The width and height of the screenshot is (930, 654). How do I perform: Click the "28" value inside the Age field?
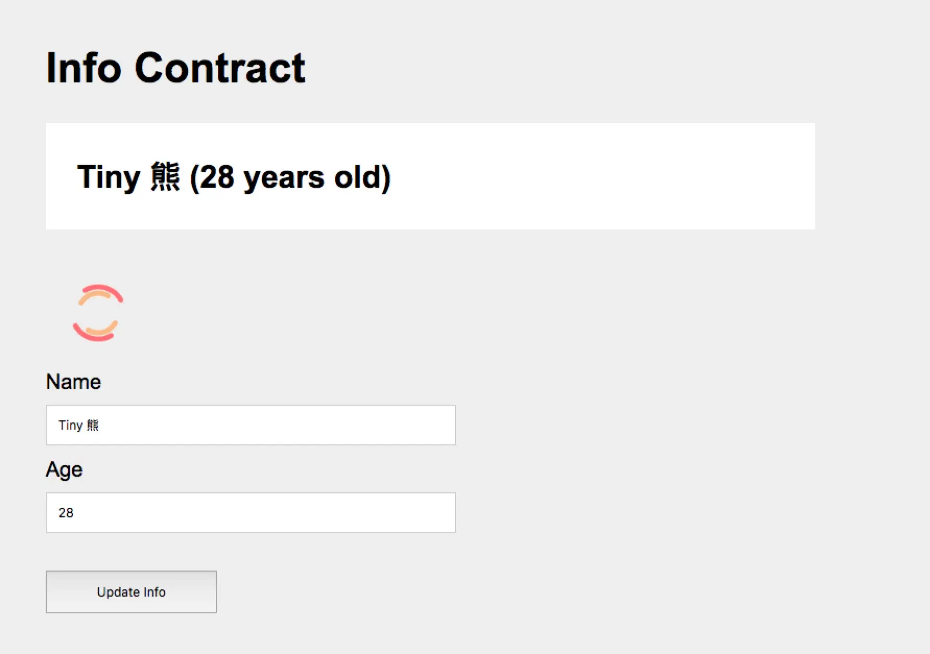[x=66, y=513]
